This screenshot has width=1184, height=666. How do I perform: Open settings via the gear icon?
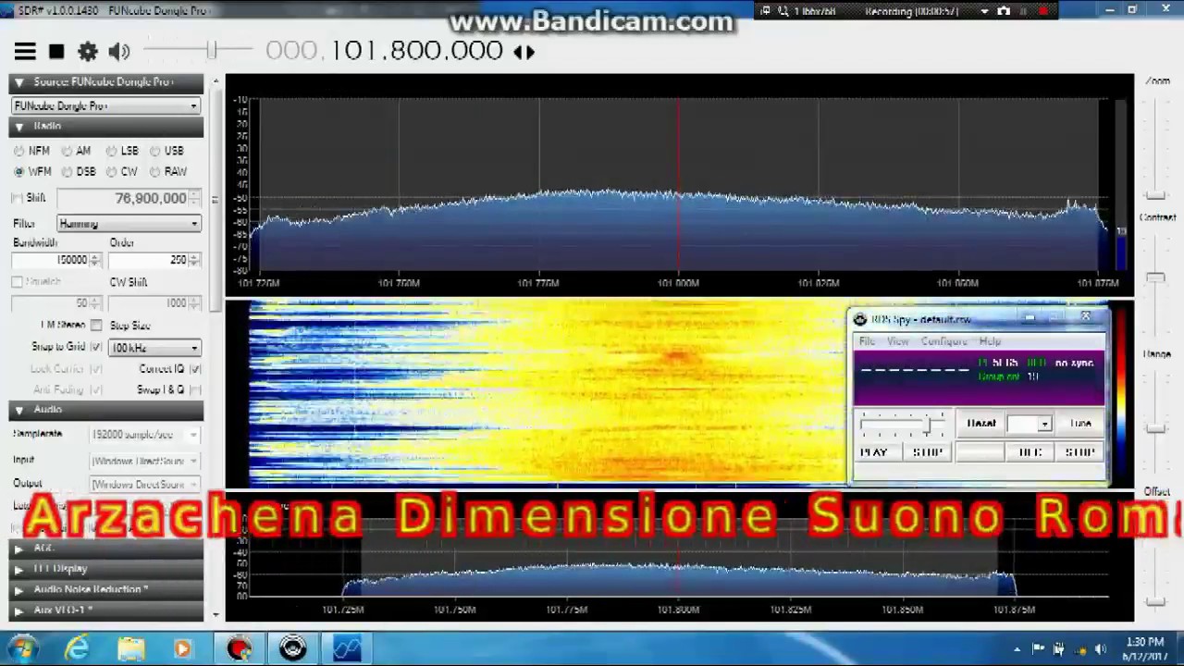point(88,52)
